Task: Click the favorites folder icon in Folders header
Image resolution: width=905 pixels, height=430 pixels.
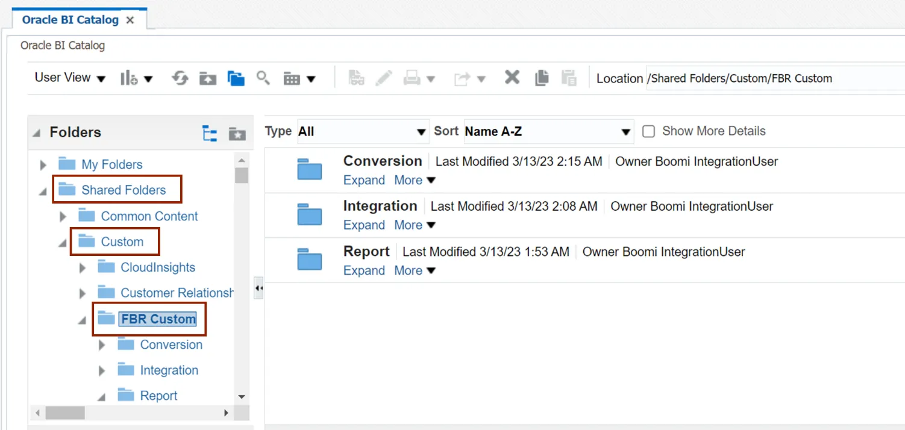Action: (x=237, y=133)
